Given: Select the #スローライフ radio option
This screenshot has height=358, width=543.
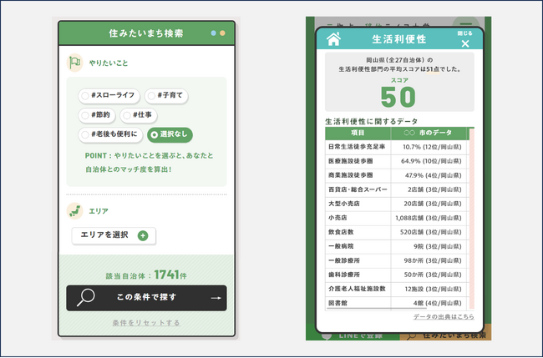Looking at the screenshot, I should tap(109, 96).
